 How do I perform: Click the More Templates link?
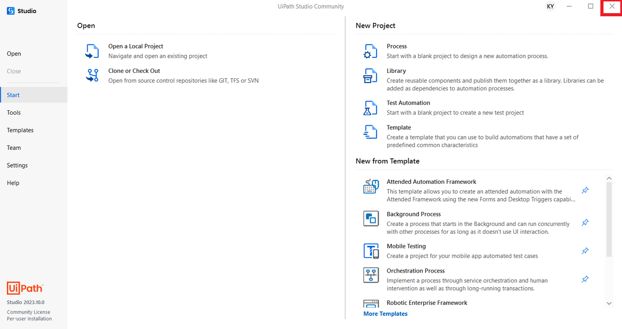coord(385,314)
